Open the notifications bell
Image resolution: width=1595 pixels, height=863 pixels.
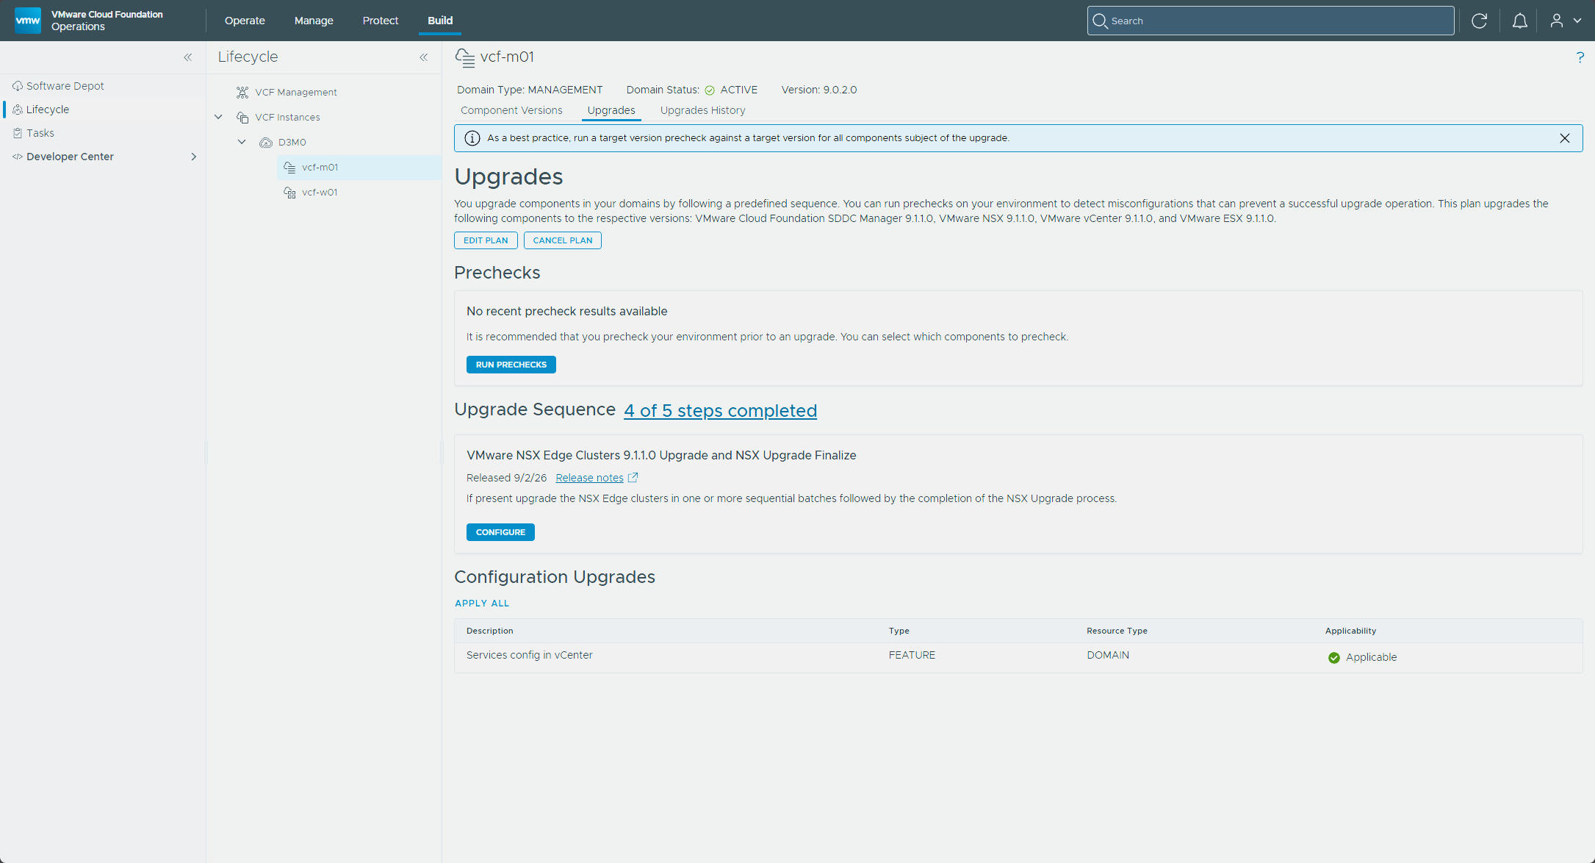coord(1520,21)
